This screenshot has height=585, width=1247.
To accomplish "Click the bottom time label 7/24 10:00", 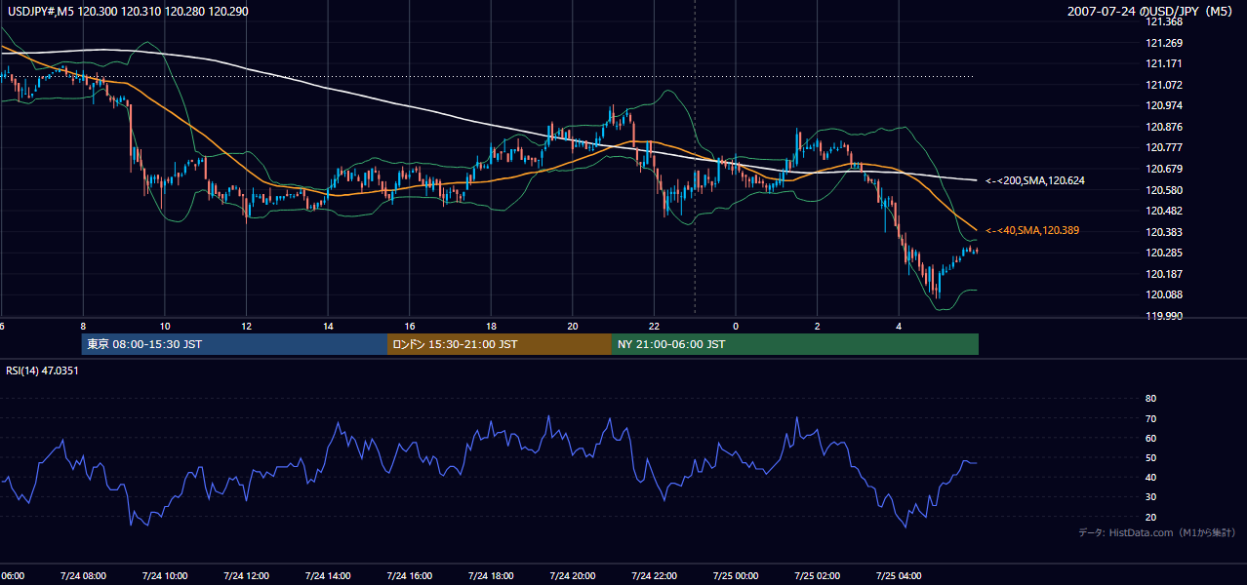I will pos(164,576).
